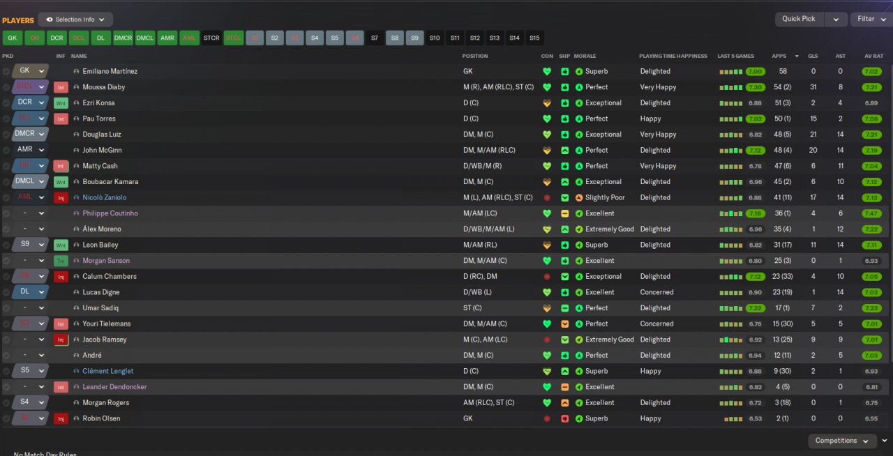893x456 pixels.
Task: Select the STCR slot button
Action: pyautogui.click(x=211, y=38)
